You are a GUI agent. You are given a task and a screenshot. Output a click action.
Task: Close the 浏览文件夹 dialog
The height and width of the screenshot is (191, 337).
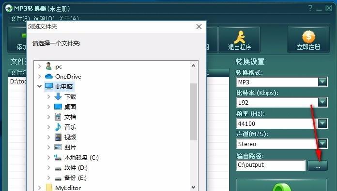point(199,27)
